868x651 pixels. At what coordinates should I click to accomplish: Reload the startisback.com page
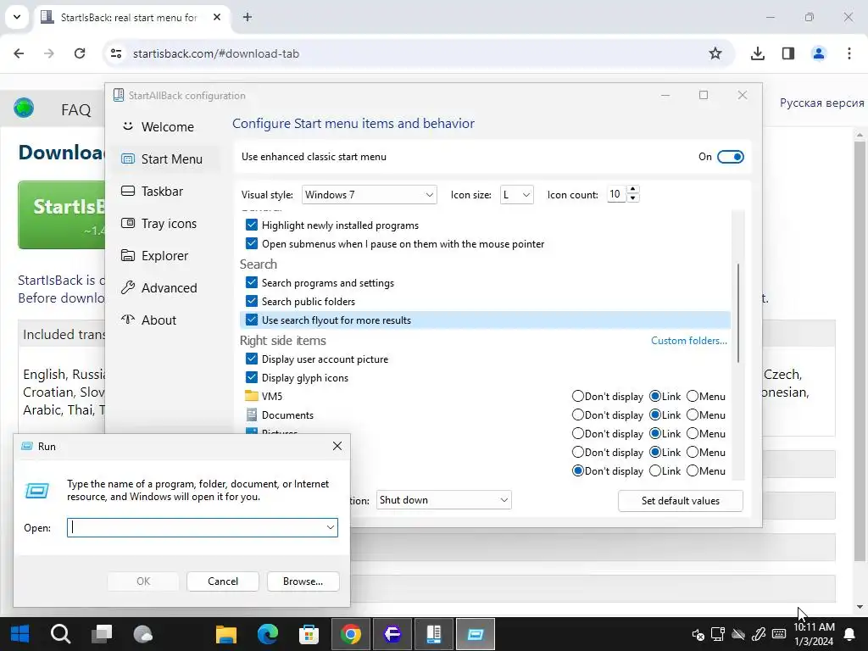[x=80, y=53]
